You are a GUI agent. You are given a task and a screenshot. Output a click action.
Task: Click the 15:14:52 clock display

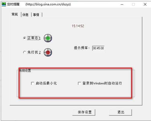[x=78, y=26]
